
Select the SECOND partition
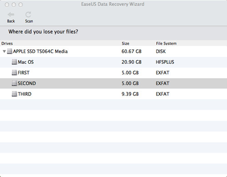(x=113, y=83)
